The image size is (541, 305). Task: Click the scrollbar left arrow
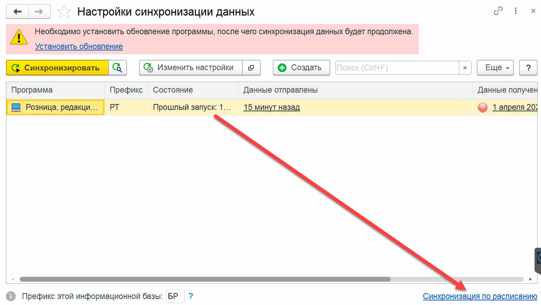click(x=13, y=279)
